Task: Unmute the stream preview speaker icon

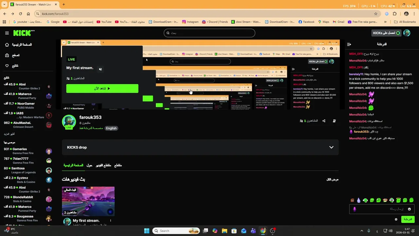Action: pos(100,69)
